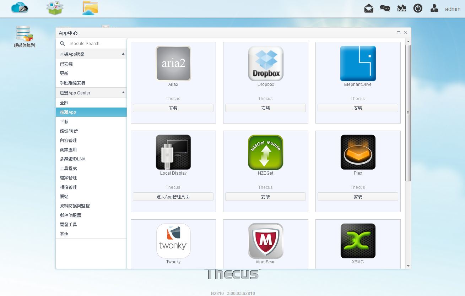Select 郵件伺服器 category
This screenshot has width=465, height=296.
pyautogui.click(x=91, y=215)
